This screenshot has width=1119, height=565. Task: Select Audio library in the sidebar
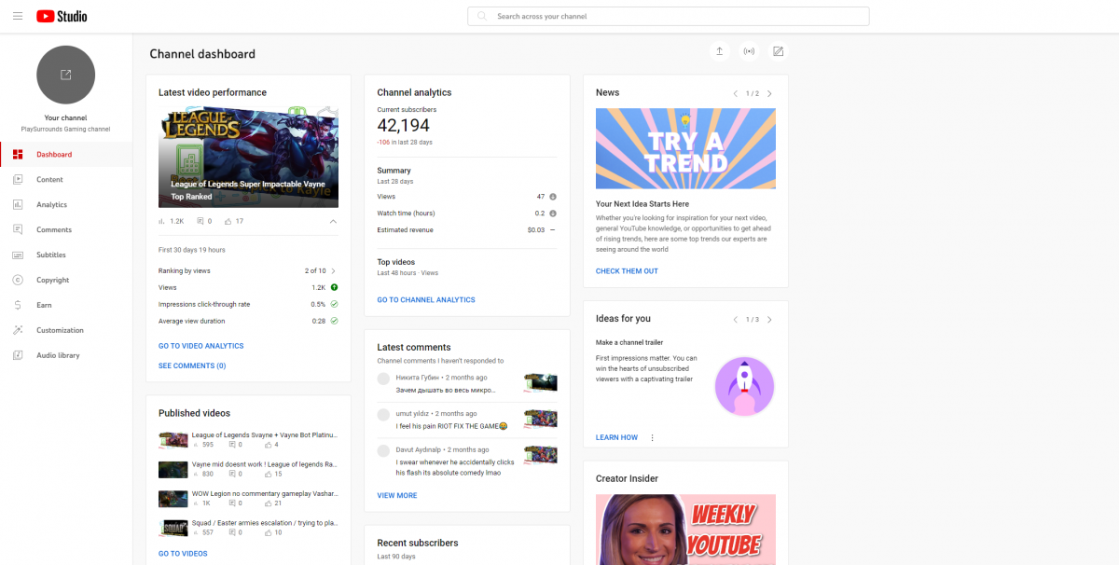coord(58,355)
